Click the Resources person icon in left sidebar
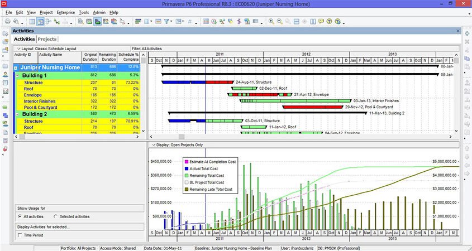The height and width of the screenshot is (251, 472). (x=6, y=74)
